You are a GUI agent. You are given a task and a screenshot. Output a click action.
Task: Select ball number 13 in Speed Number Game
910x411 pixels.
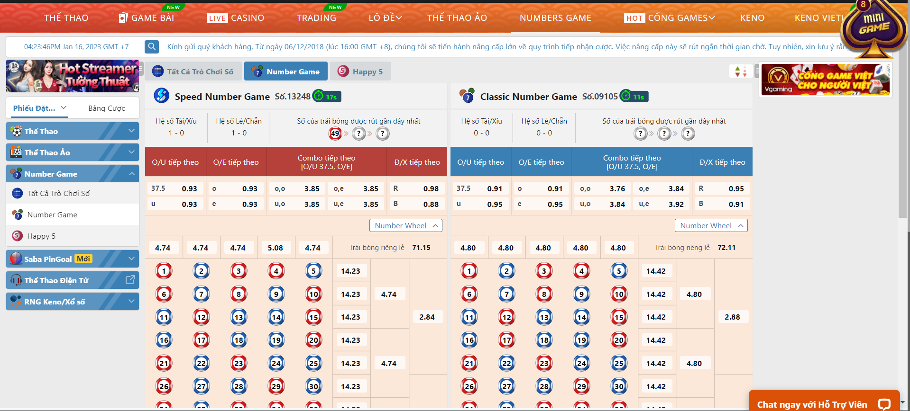point(239,317)
